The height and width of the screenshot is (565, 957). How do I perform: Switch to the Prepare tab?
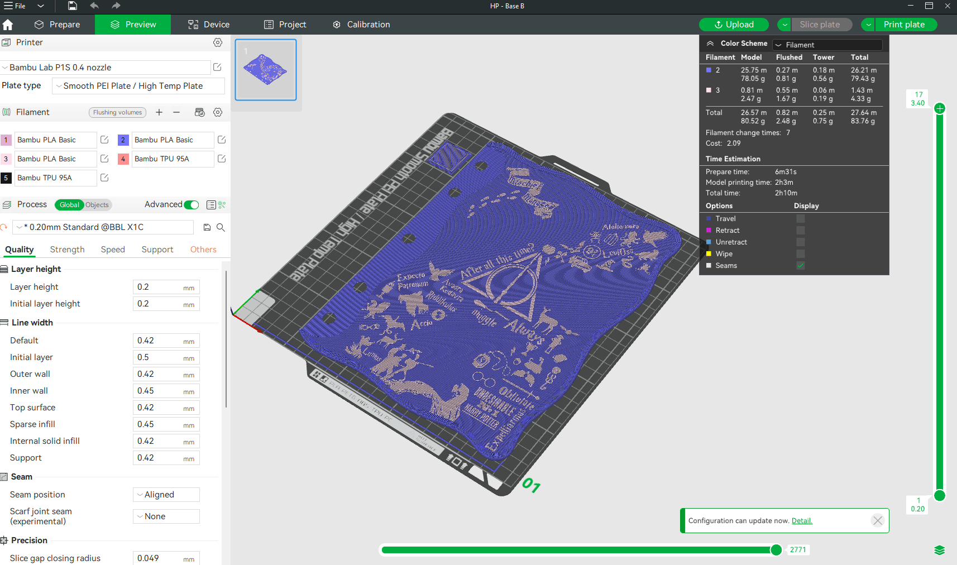(57, 25)
